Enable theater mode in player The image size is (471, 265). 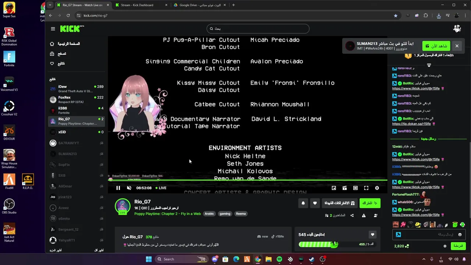point(355,188)
